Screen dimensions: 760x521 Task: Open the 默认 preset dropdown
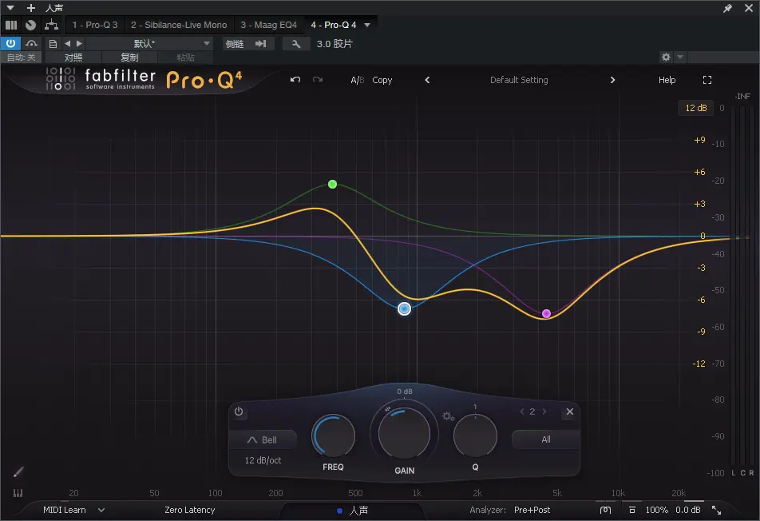tap(149, 44)
